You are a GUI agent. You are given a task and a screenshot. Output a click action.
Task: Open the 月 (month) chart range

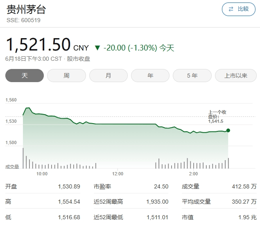point(108,76)
